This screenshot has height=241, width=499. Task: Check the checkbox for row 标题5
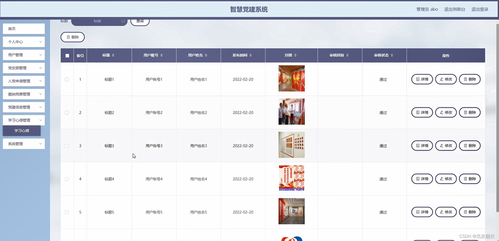67,212
